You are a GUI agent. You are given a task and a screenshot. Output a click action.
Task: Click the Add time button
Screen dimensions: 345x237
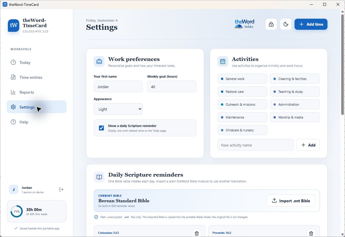tap(311, 24)
